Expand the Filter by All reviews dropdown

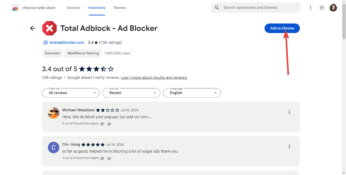71,93
